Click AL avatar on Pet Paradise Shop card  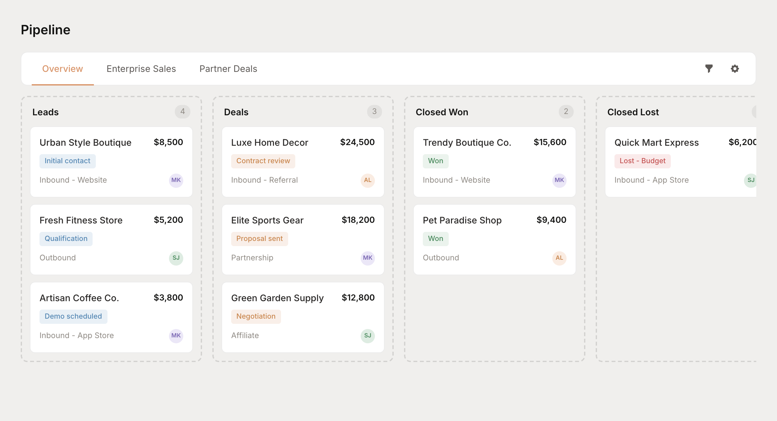pos(559,258)
